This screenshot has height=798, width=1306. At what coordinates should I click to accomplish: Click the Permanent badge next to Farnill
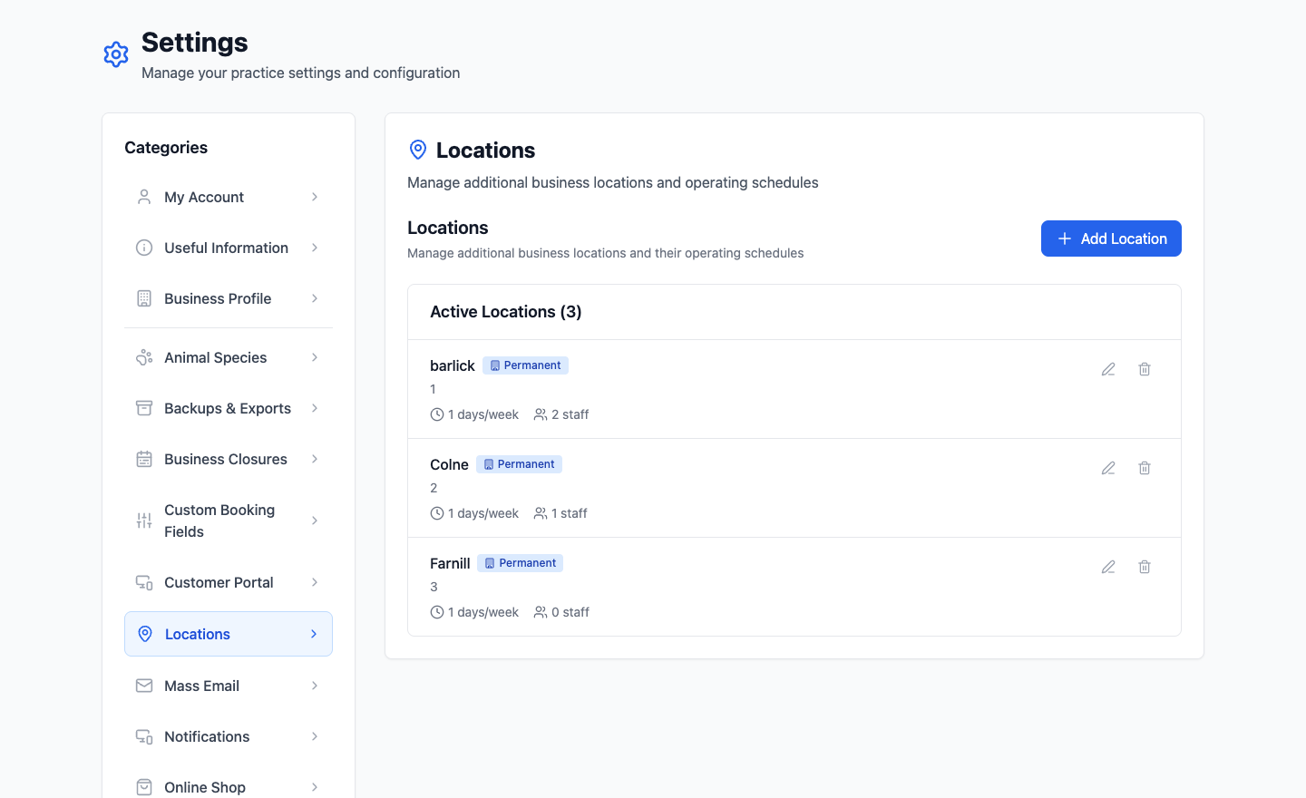521,563
